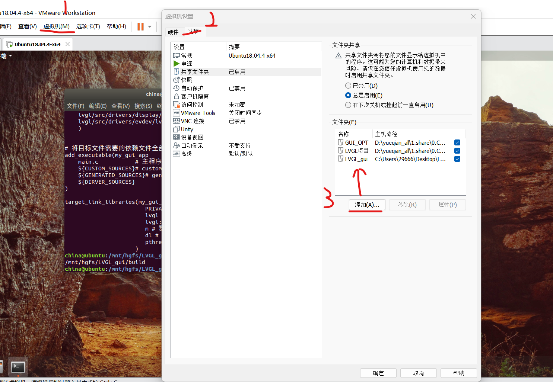Open the terminal 搜索(S) menu
Image resolution: width=553 pixels, height=382 pixels.
[143, 106]
